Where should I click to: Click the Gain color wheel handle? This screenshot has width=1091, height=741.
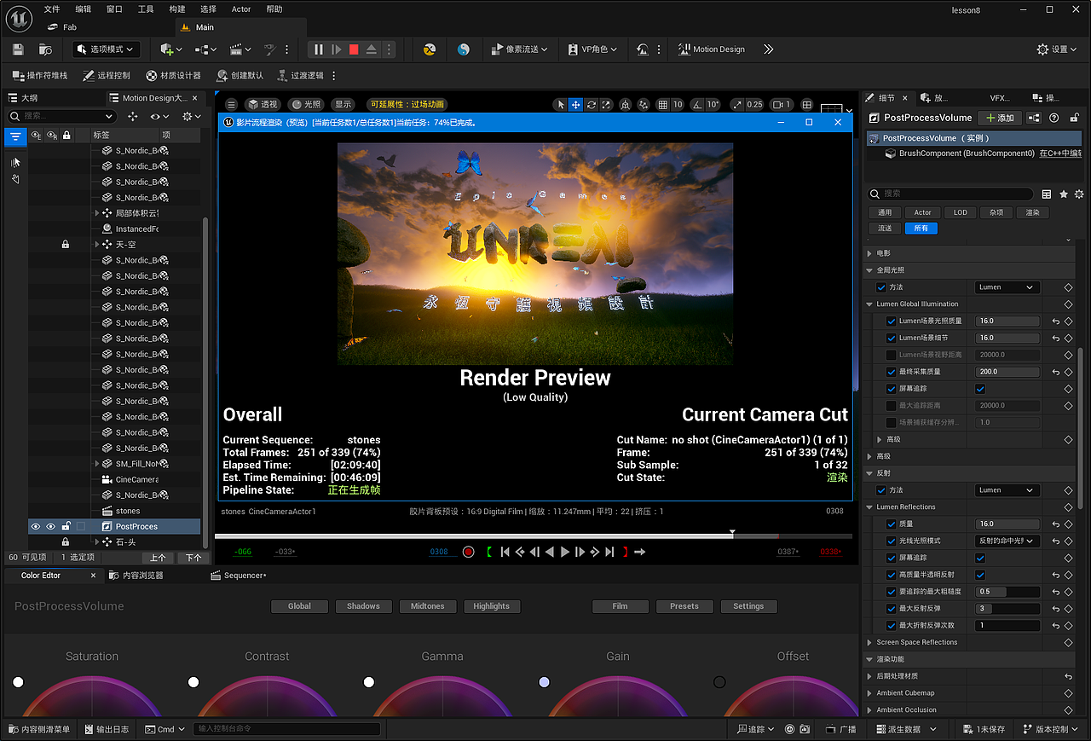click(544, 682)
